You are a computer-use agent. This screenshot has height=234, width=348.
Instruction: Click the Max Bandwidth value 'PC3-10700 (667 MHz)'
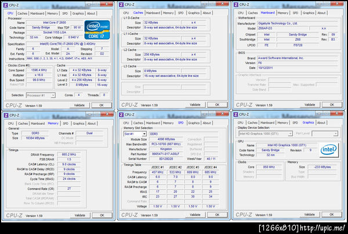[x=166, y=144]
